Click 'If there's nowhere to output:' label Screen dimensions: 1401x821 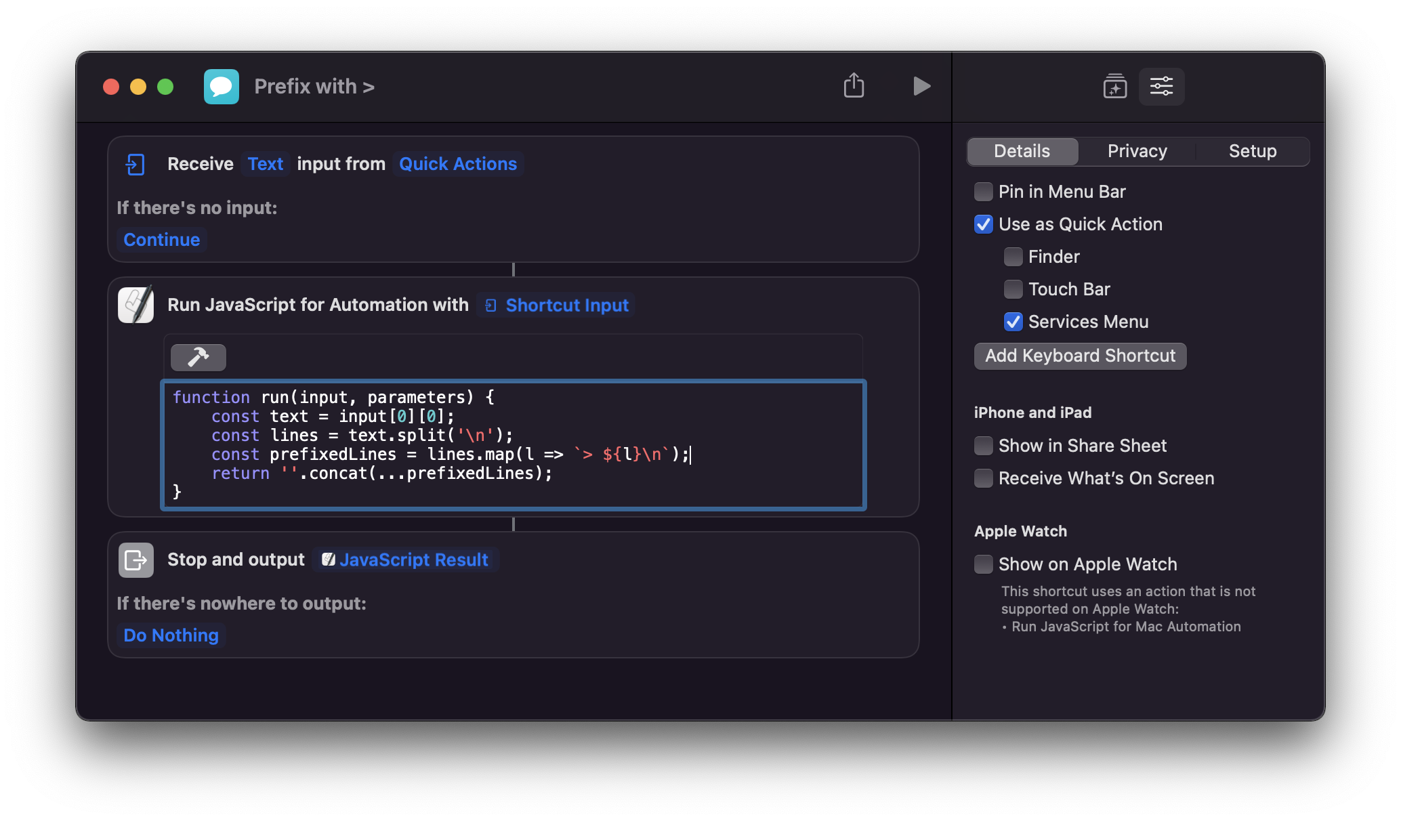242,604
